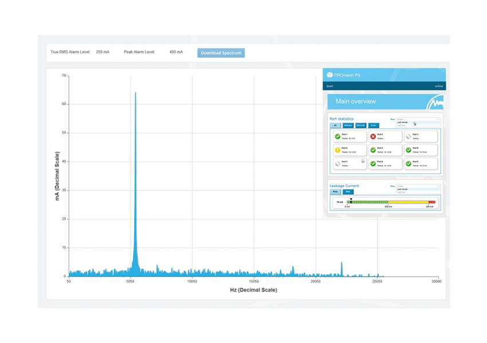Click the 400 mA Peak alarm value
Viewport: 487px width, 343px height.
tap(176, 52)
